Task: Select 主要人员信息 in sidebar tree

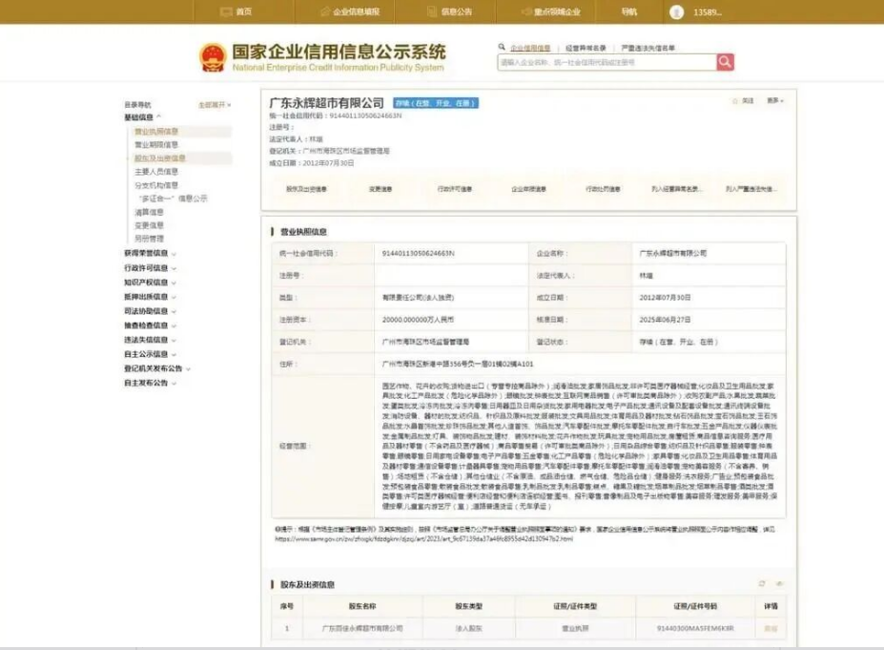Action: point(156,172)
